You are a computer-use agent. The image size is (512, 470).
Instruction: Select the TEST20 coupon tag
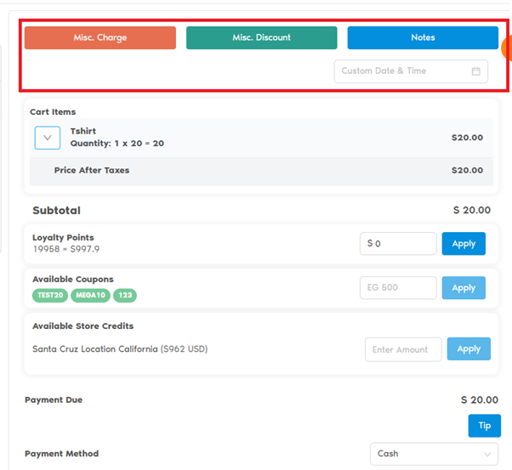[50, 296]
